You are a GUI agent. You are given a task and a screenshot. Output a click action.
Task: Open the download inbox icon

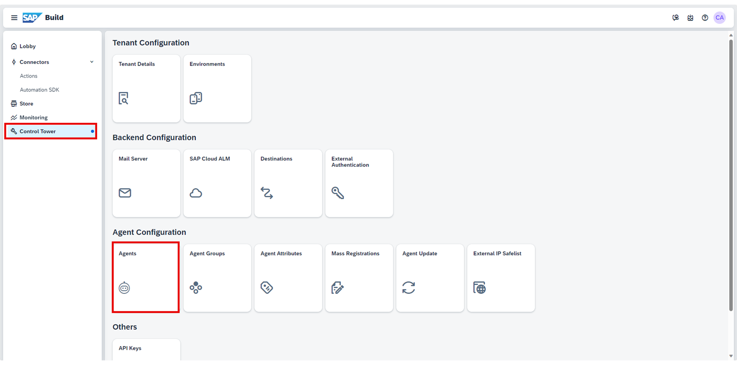point(690,17)
